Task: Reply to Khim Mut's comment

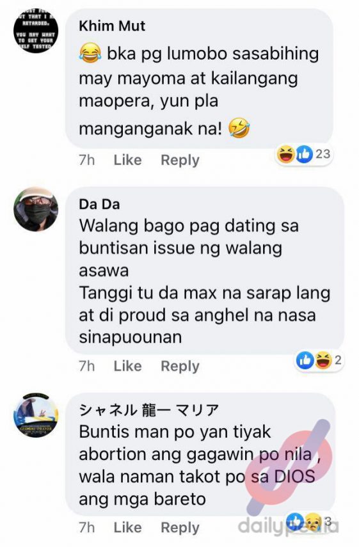Action: [x=180, y=160]
